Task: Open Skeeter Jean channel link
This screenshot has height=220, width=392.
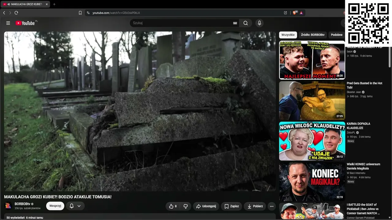Action: (x=354, y=92)
